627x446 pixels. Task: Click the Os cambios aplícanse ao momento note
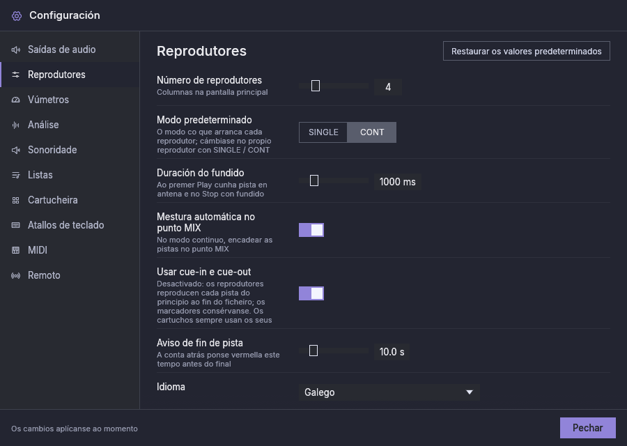click(75, 429)
